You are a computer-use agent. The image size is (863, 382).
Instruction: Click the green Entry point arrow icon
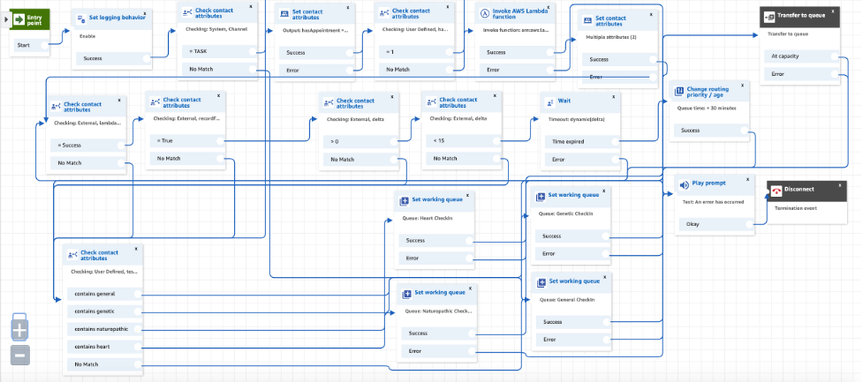[x=19, y=19]
